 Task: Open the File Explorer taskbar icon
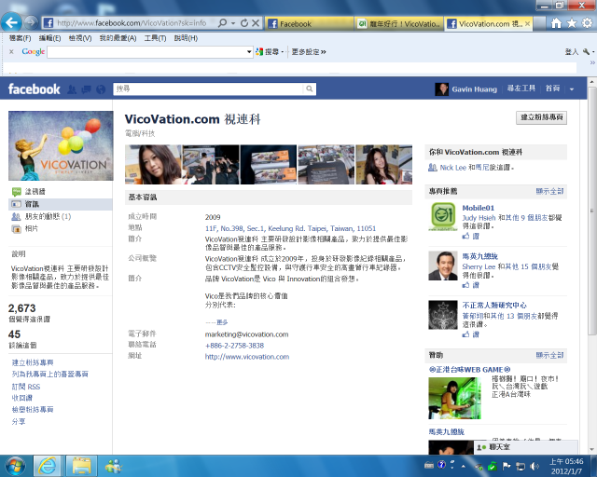point(81,466)
